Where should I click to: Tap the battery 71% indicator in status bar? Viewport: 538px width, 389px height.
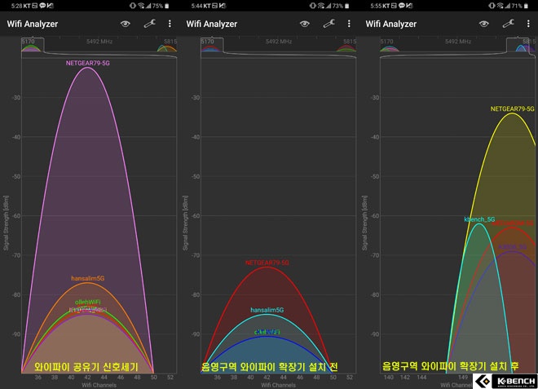(x=520, y=6)
